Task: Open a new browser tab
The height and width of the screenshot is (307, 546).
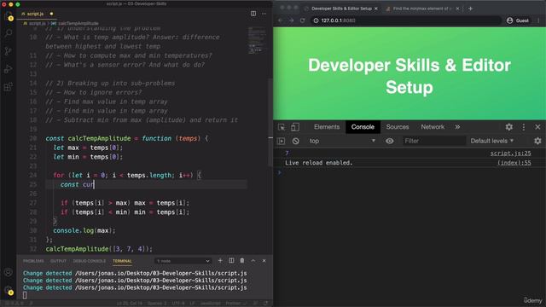Action: click(470, 9)
